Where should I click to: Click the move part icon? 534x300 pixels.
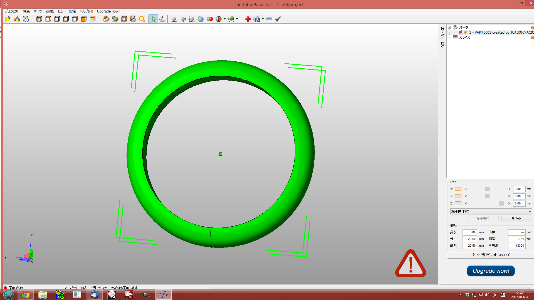pos(174,19)
